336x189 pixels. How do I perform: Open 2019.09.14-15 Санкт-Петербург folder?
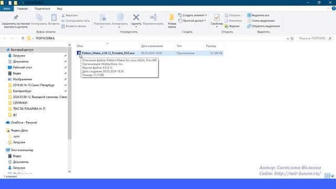[34, 85]
